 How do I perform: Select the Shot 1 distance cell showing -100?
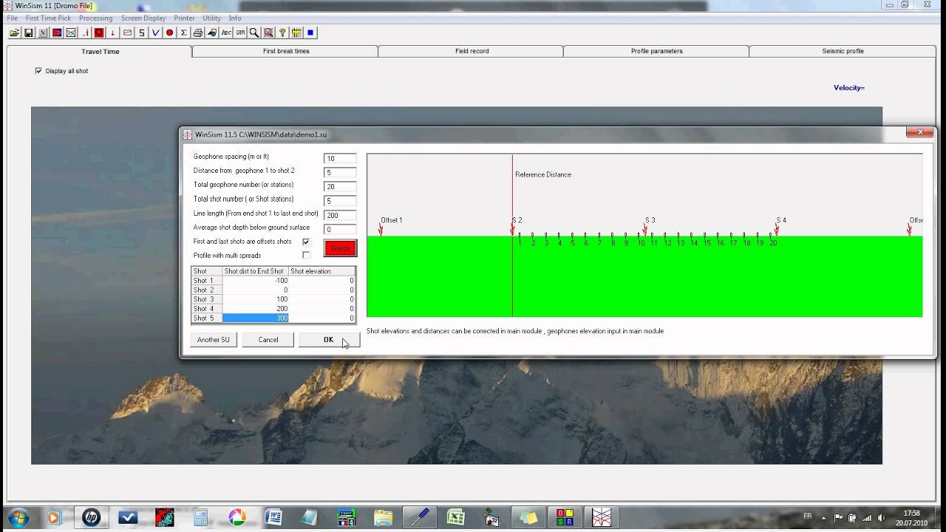pyautogui.click(x=256, y=281)
